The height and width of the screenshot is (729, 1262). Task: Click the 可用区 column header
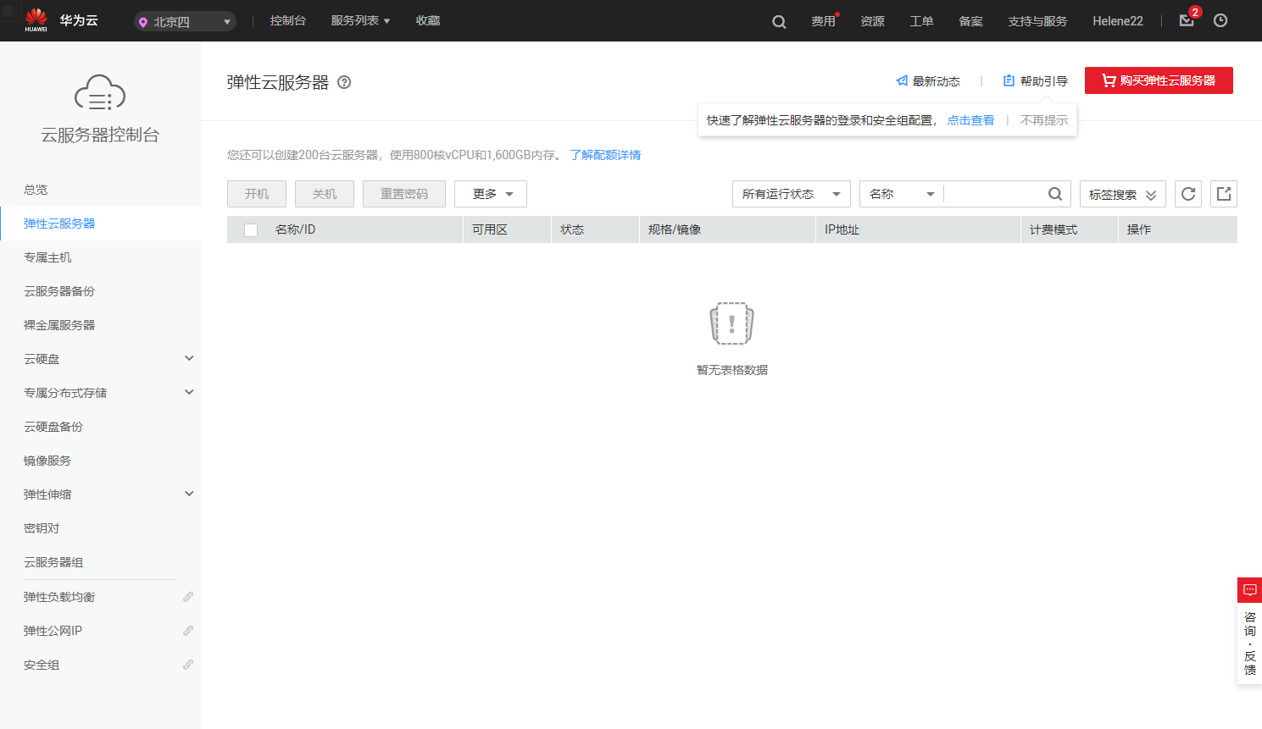coord(490,229)
